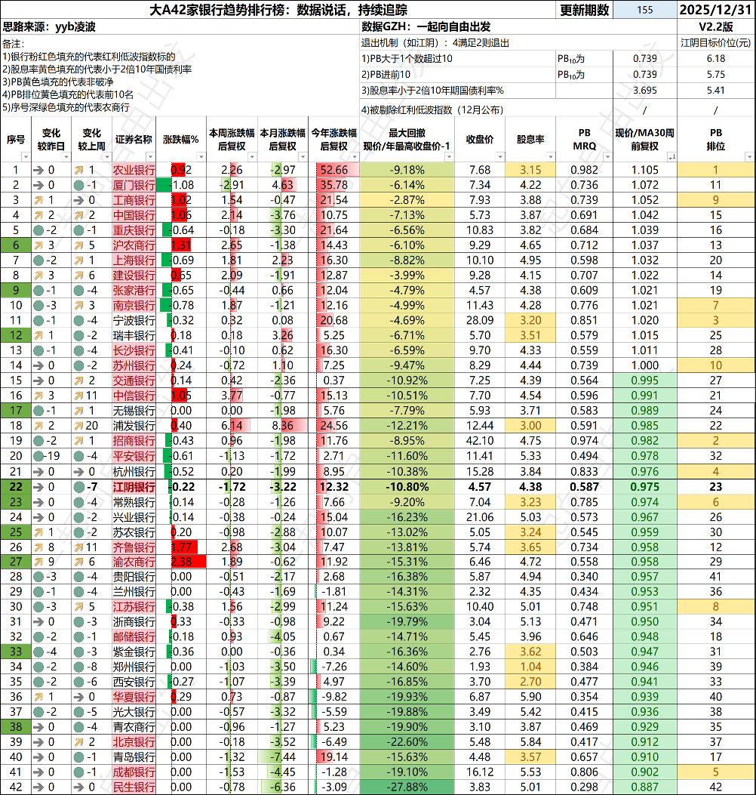Click the 江阴目标价位(元) header cell
Viewport: 756px width, 795px height.
(715, 43)
